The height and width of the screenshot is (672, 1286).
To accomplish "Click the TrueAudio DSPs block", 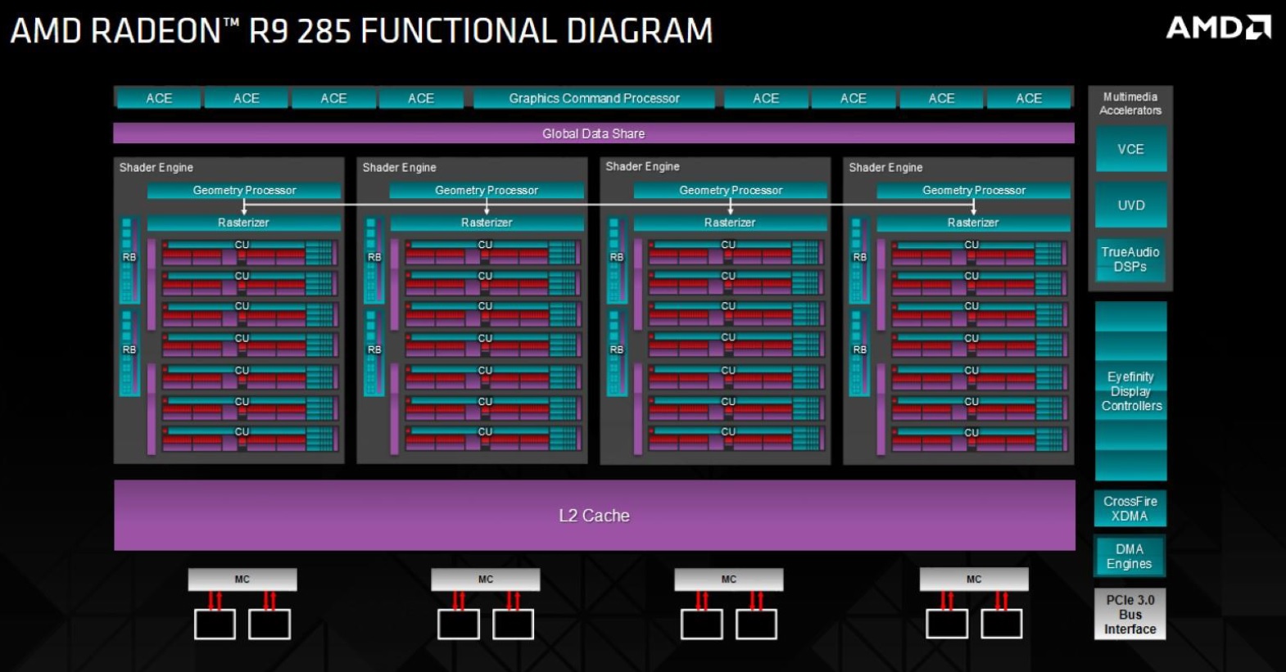I will click(1130, 259).
